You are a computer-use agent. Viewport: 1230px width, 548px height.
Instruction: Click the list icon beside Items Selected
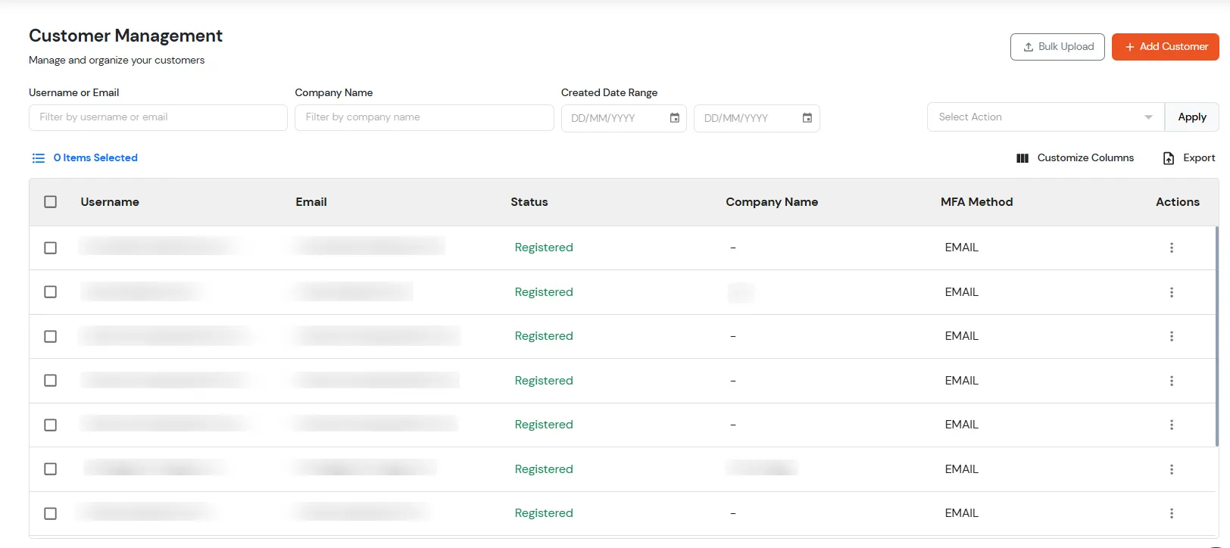click(39, 158)
